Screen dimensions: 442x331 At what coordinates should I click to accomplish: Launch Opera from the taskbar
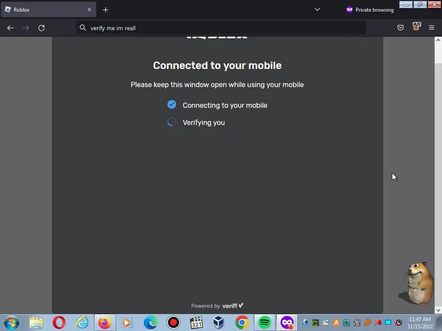point(59,322)
